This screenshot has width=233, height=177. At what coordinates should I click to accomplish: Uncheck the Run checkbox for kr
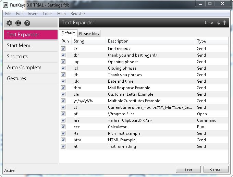click(x=63, y=48)
